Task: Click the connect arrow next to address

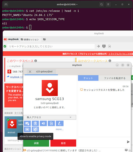Action: point(98,46)
